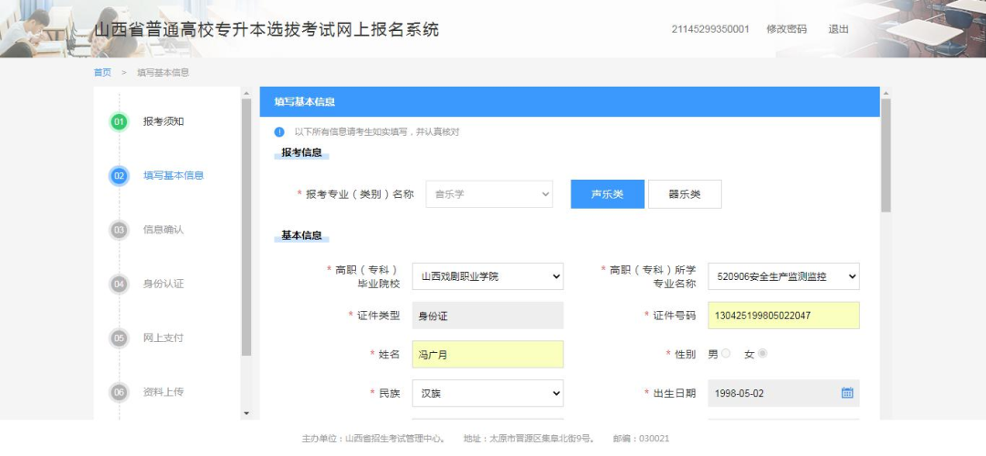Click the 填写基本信息 blue panel header
This screenshot has height=456, width=986.
click(569, 102)
